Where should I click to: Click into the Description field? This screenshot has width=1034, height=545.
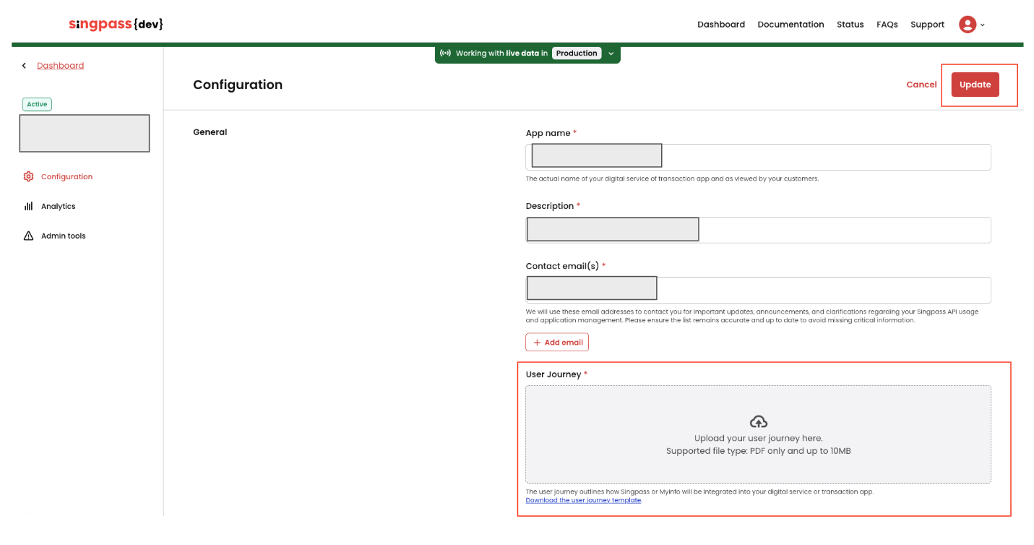coord(758,230)
